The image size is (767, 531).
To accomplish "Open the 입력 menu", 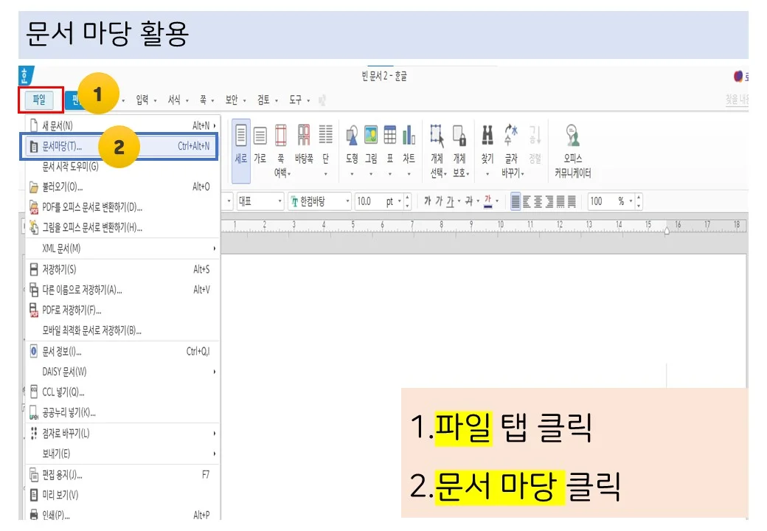I will [146, 100].
